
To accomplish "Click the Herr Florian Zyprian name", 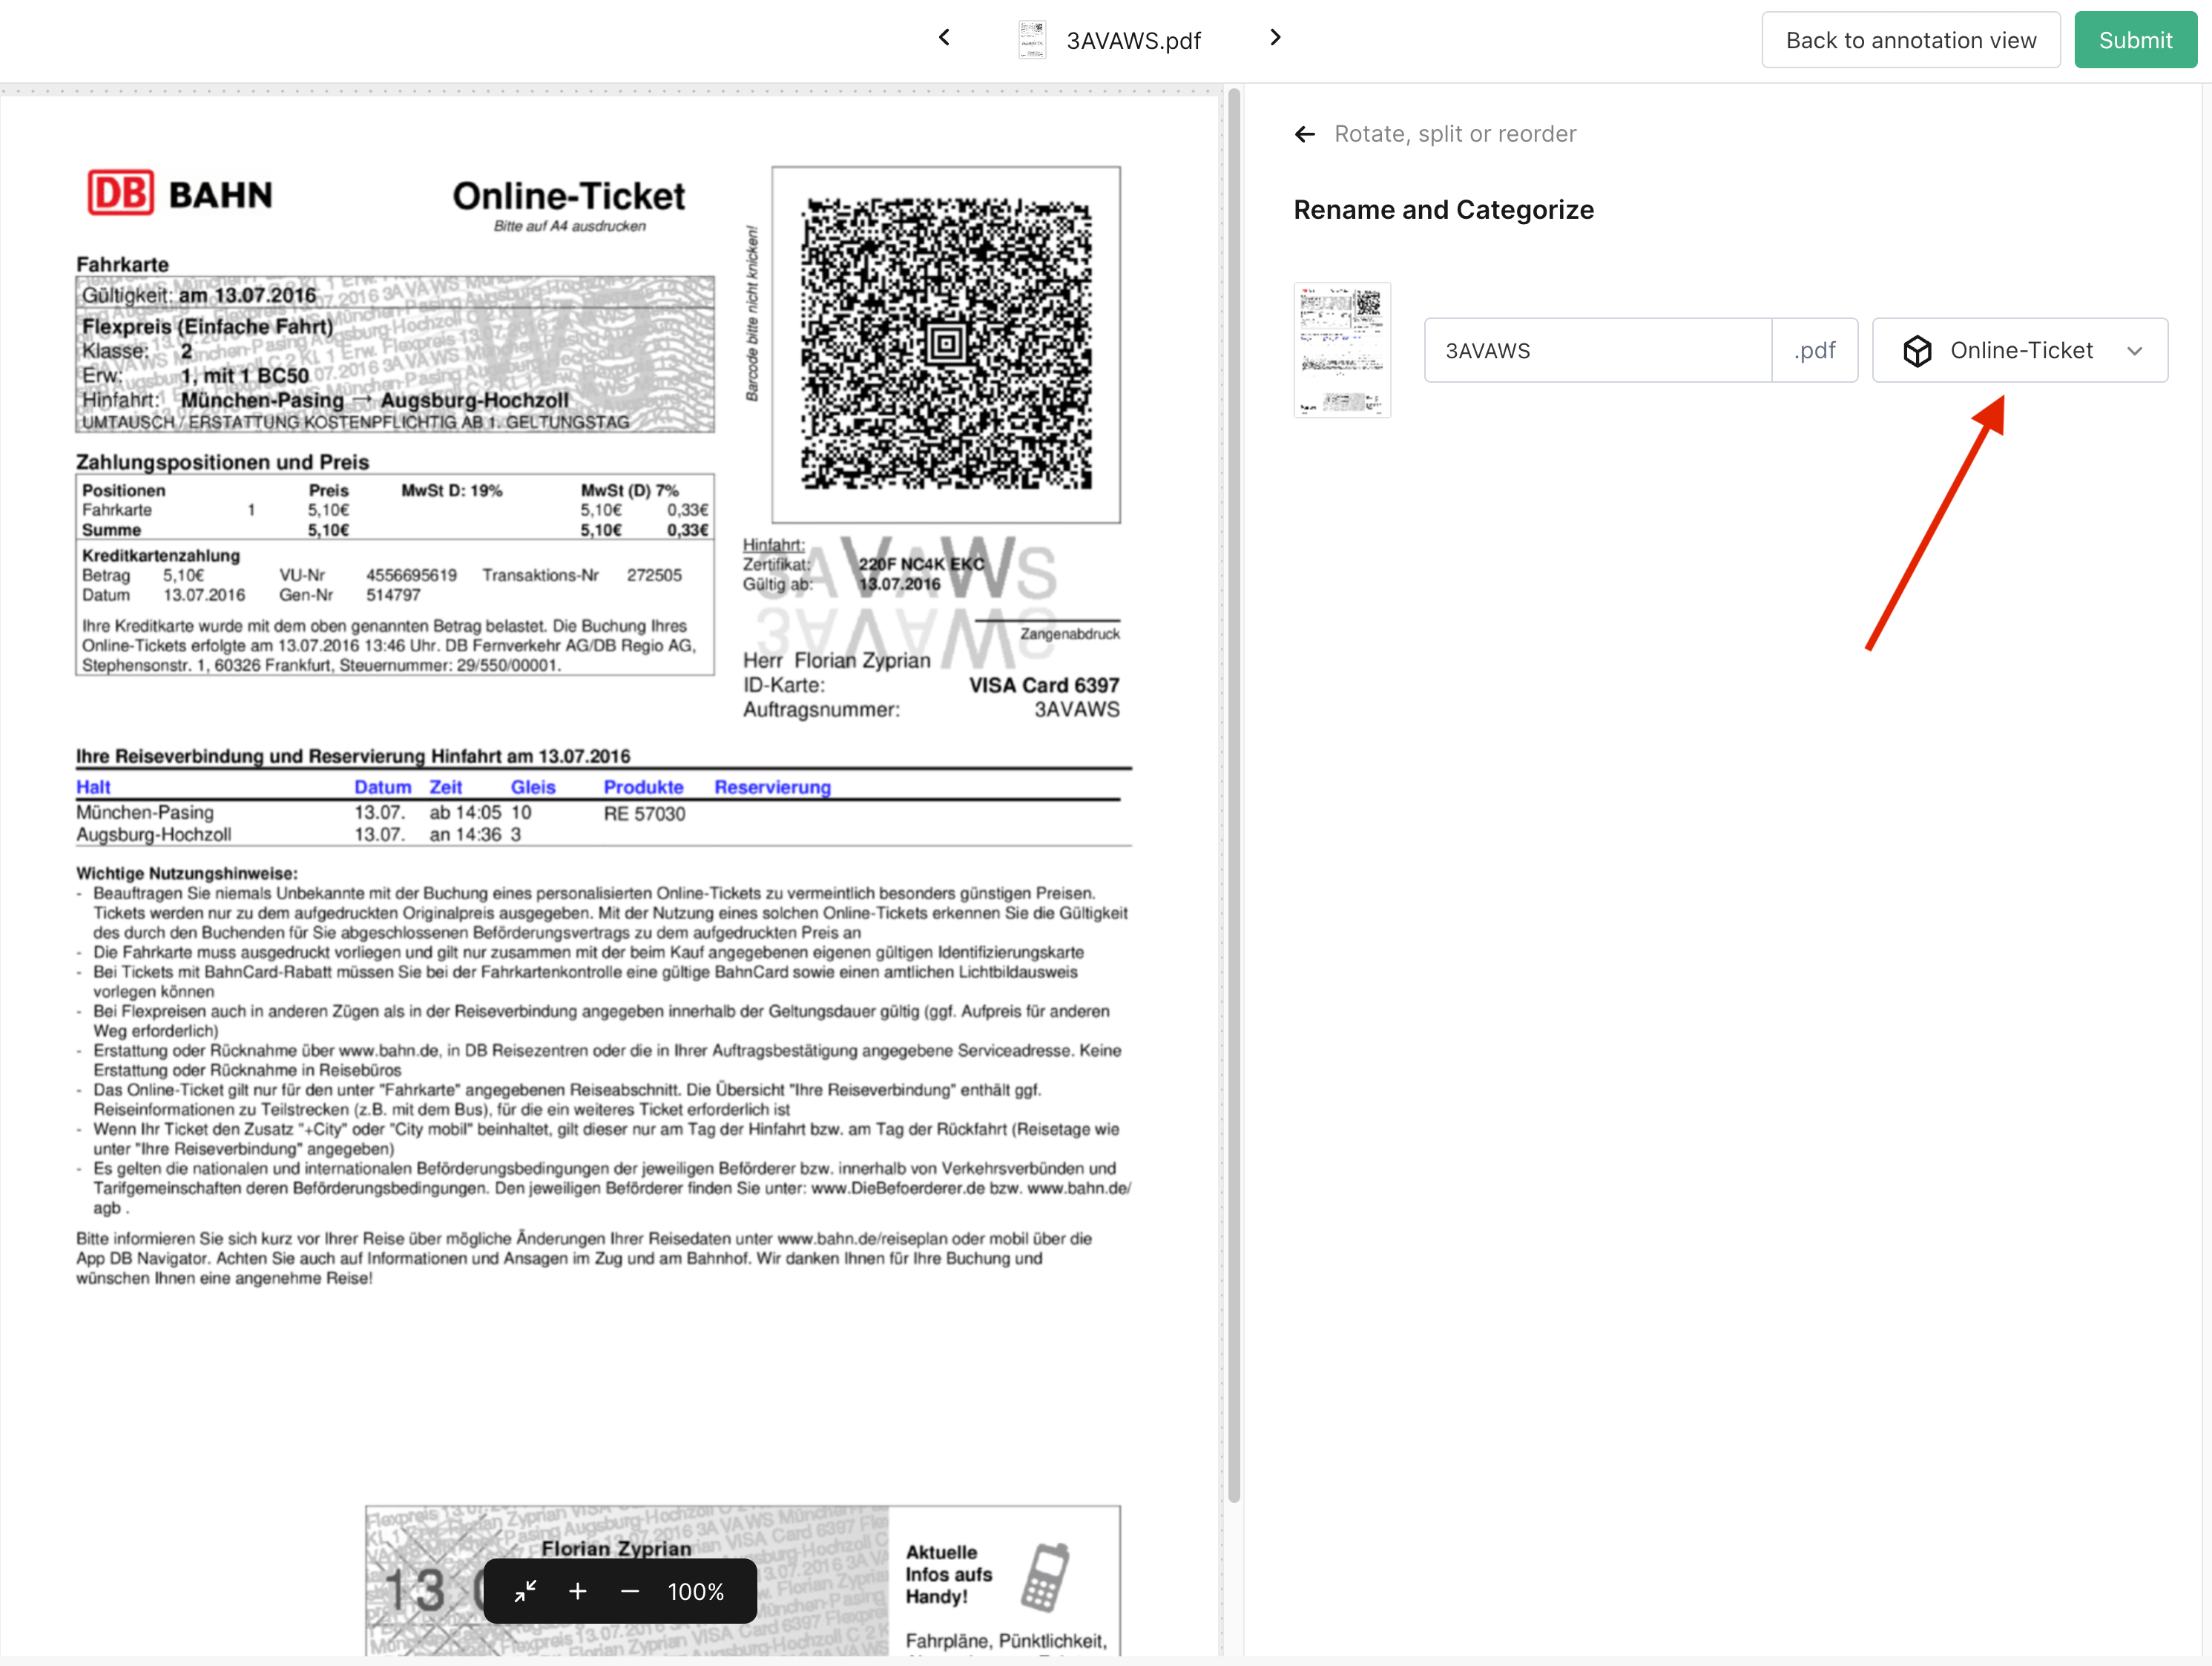I will (x=836, y=660).
